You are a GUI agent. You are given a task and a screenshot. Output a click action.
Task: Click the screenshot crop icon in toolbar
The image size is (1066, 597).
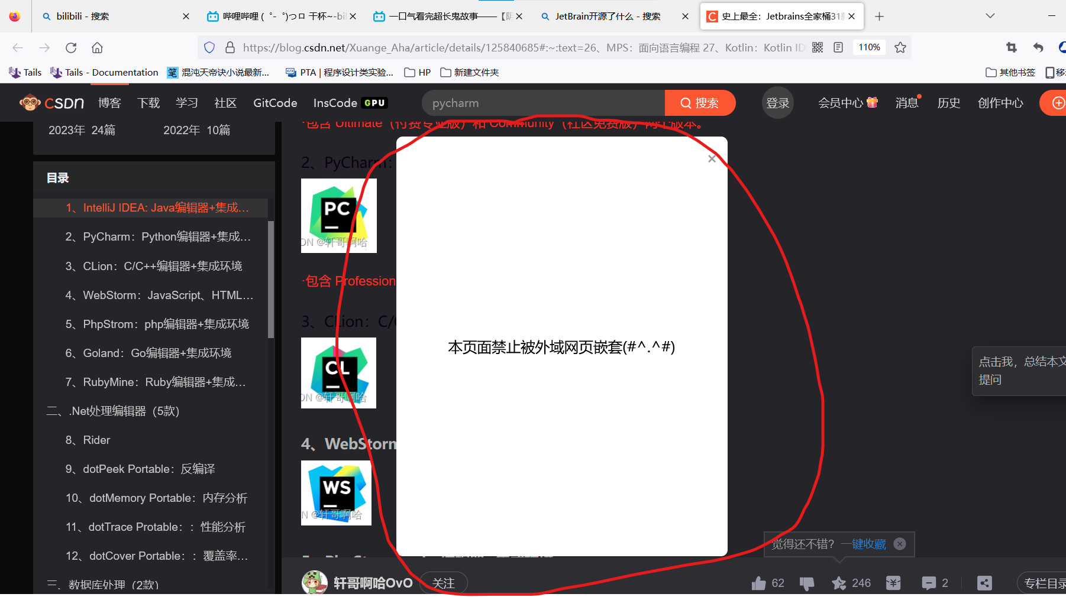(x=1012, y=47)
